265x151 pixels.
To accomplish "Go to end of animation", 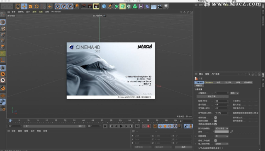I will pyautogui.click(x=137, y=126).
